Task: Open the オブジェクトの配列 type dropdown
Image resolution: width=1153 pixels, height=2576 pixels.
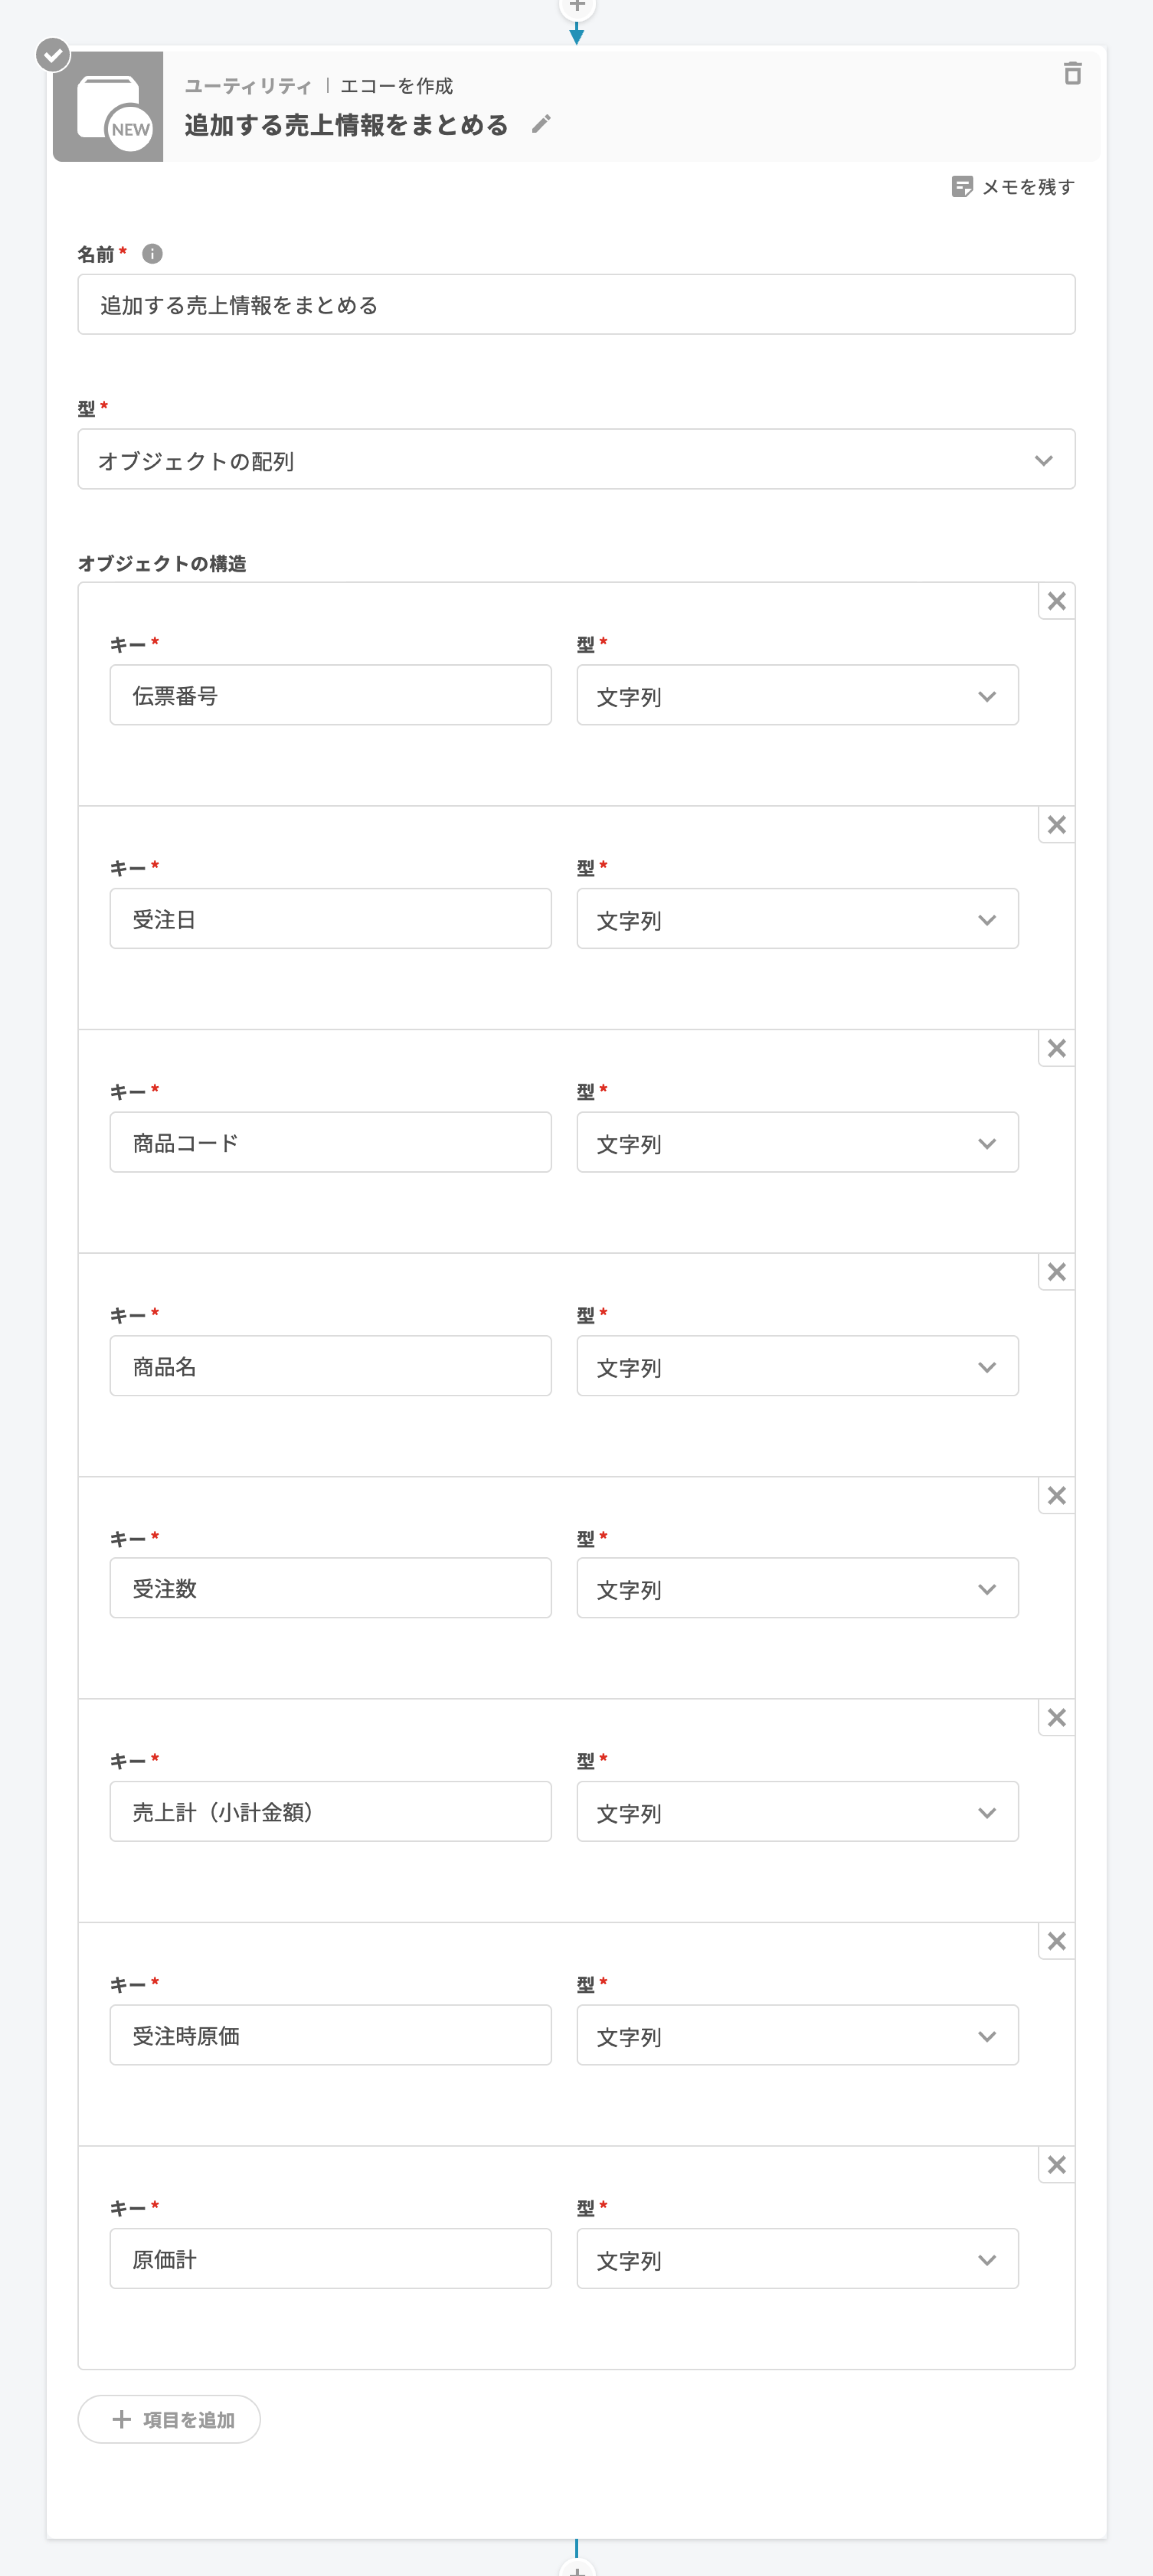Action: pos(576,460)
